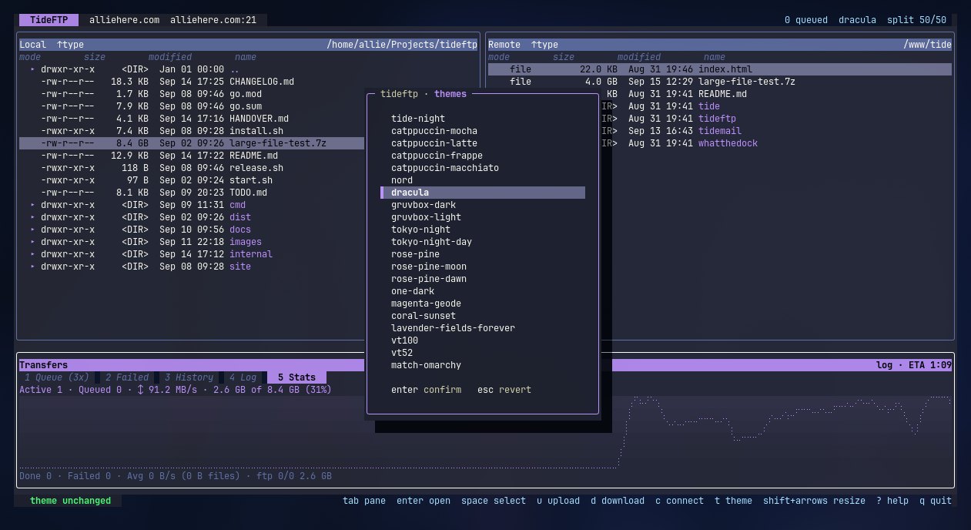Viewport: 971px width, 530px height.
Task: Select the 5 Stats tab
Action: [x=296, y=377]
